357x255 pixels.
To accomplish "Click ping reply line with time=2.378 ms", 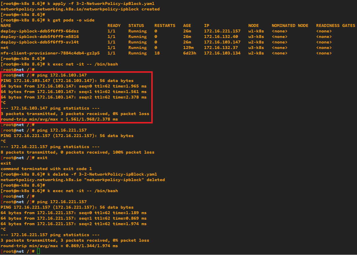I will coord(74,97).
